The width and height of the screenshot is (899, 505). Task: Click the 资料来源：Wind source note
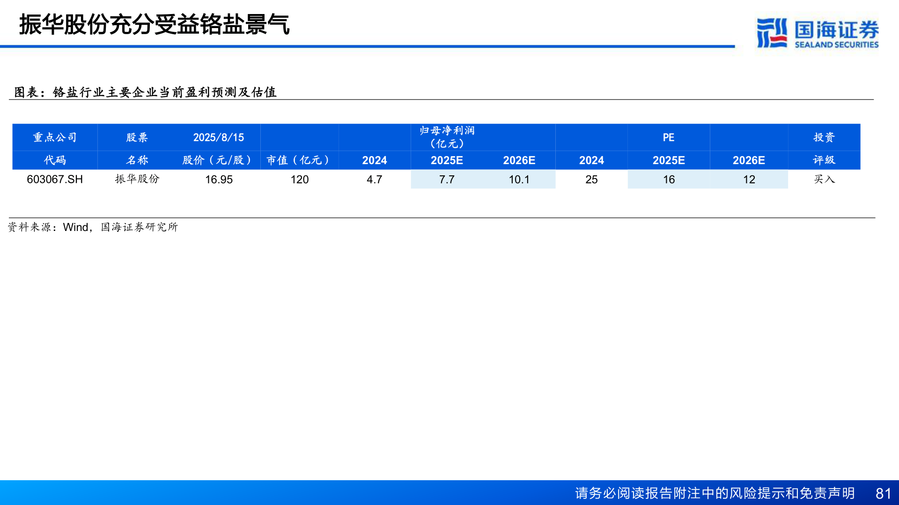tap(94, 228)
